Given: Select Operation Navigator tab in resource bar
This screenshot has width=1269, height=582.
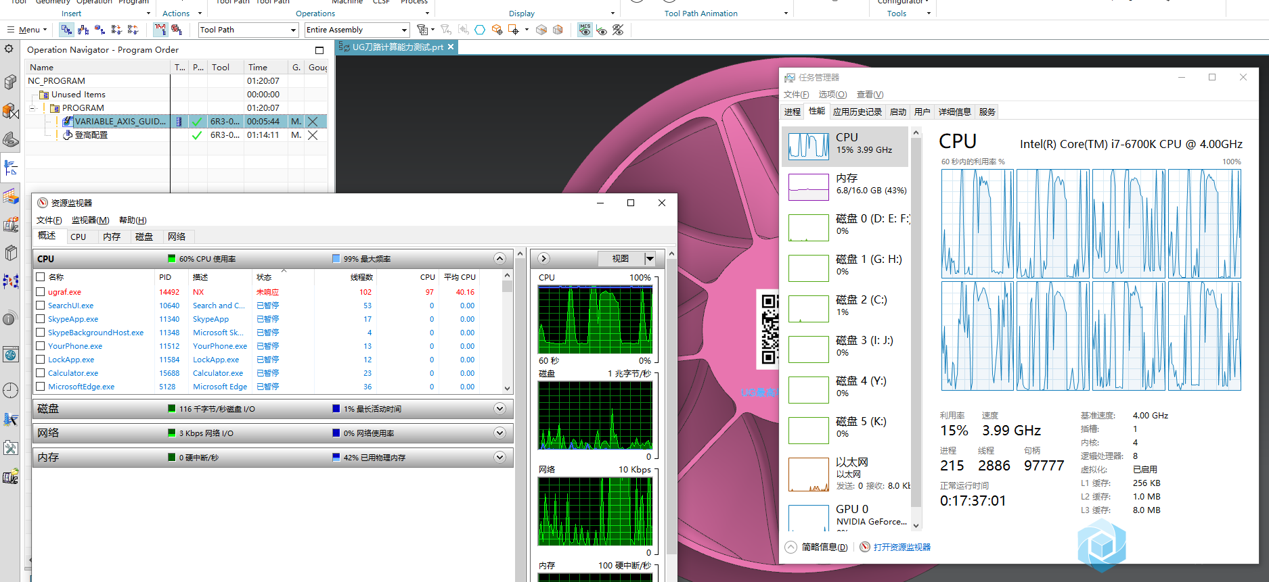Looking at the screenshot, I should pyautogui.click(x=10, y=168).
